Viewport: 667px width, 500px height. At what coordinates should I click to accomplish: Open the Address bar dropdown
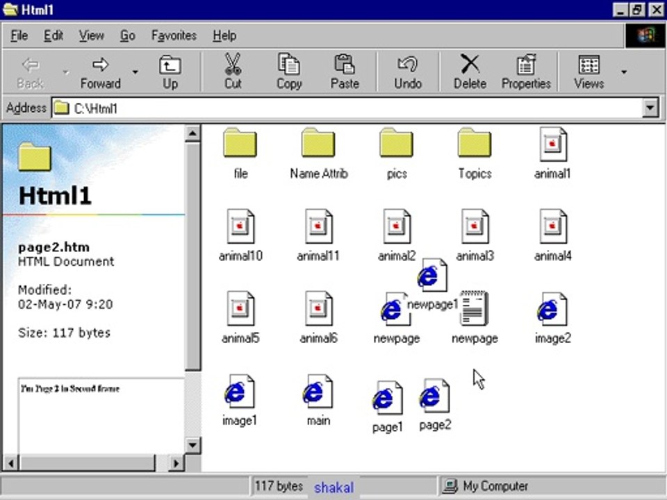tap(650, 108)
